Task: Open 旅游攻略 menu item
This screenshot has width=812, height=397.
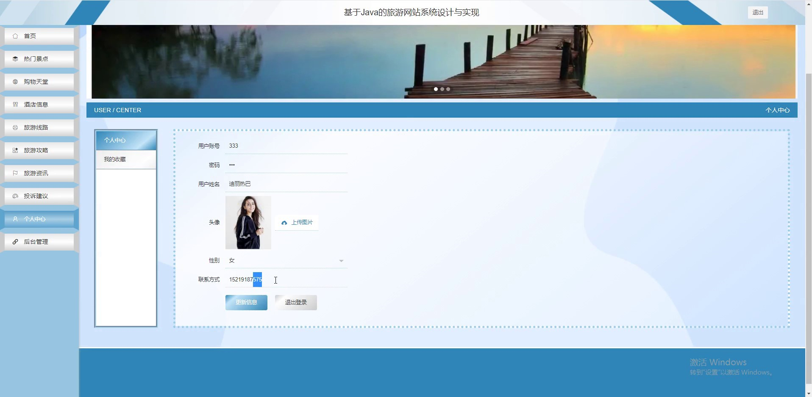Action: 39,150
